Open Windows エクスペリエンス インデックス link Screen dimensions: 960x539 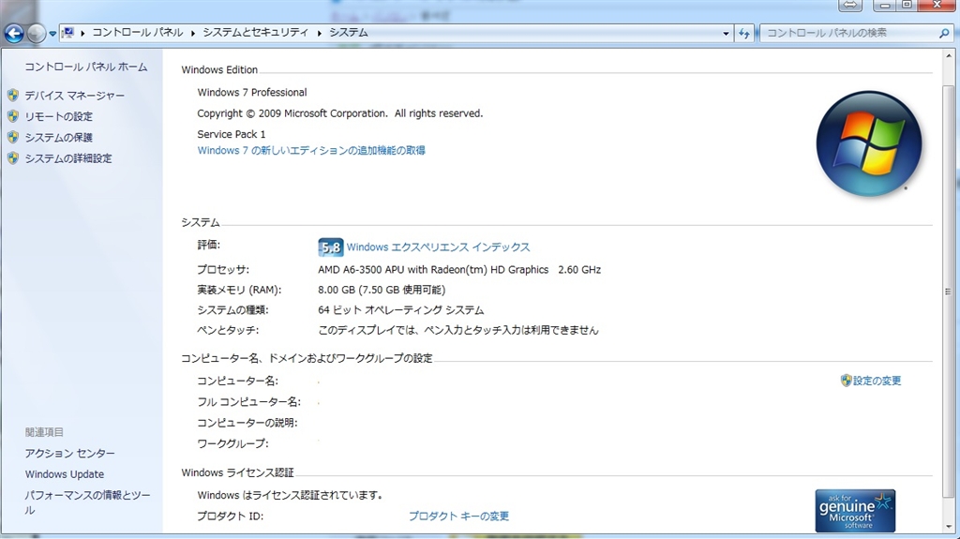438,247
